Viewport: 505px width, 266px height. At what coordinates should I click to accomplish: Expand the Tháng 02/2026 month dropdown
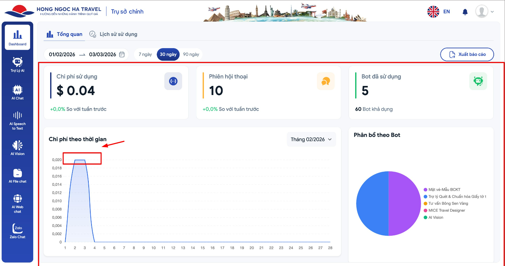(311, 139)
